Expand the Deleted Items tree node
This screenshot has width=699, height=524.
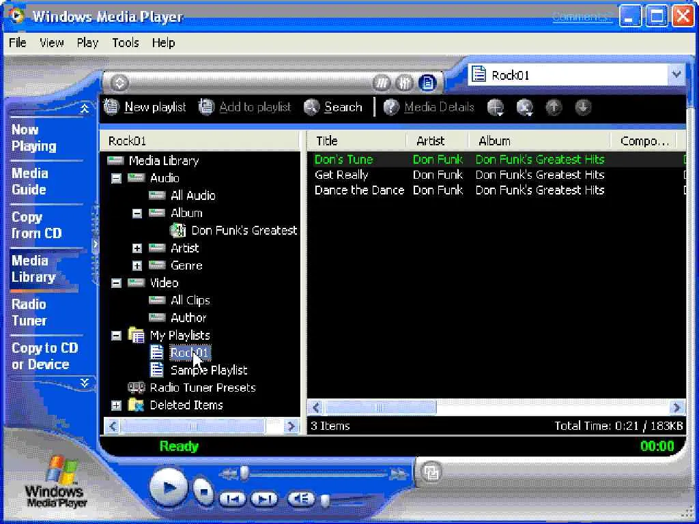(x=116, y=405)
